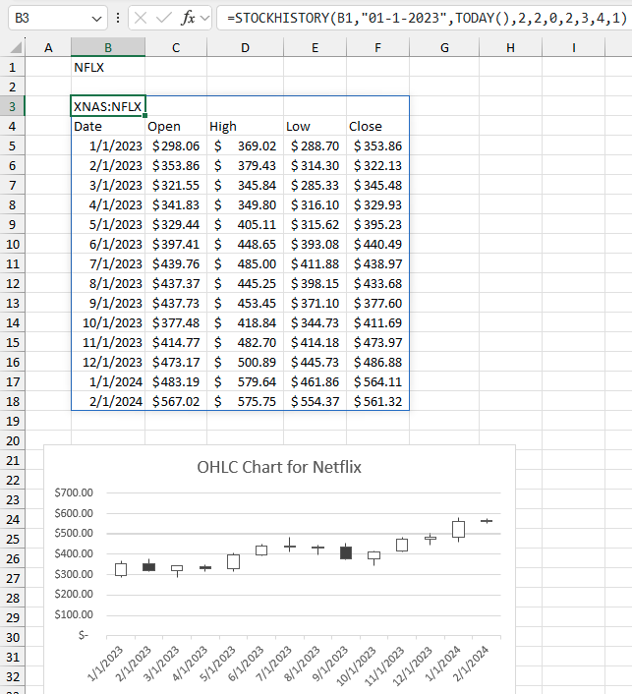Click the 1/1/2024 candlestick in chart
This screenshot has width=632, height=694.
(458, 529)
